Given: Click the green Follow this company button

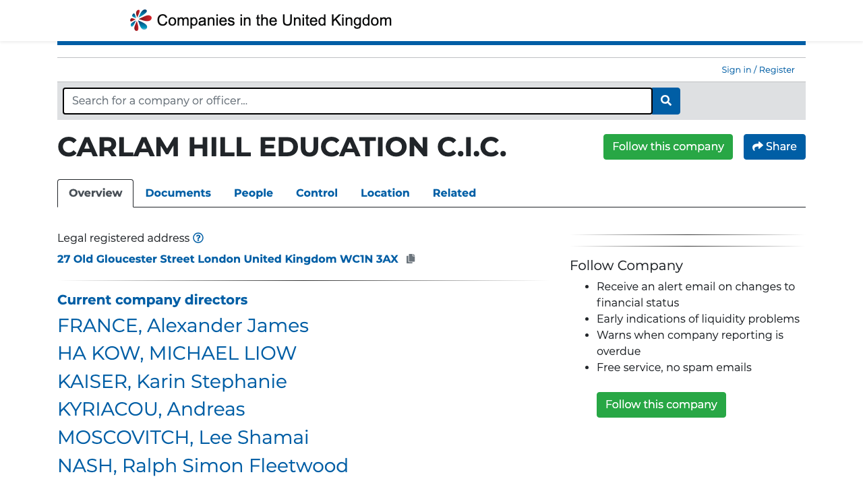Looking at the screenshot, I should coord(667,146).
